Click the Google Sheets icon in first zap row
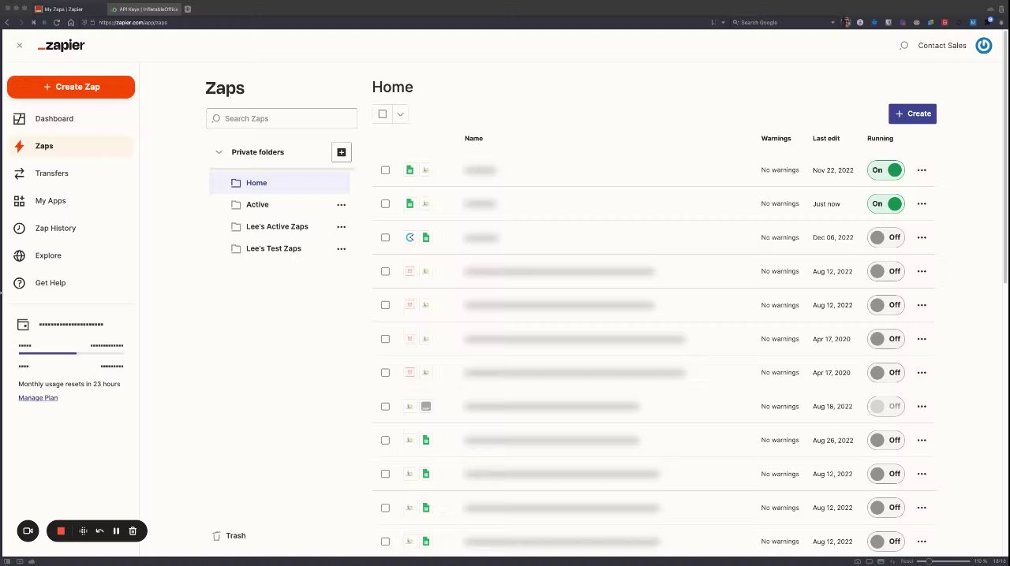1010x566 pixels. pyautogui.click(x=410, y=170)
